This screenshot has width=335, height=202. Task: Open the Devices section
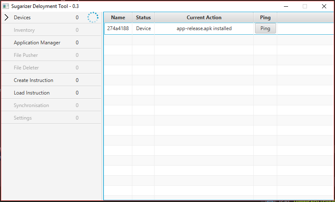(22, 18)
